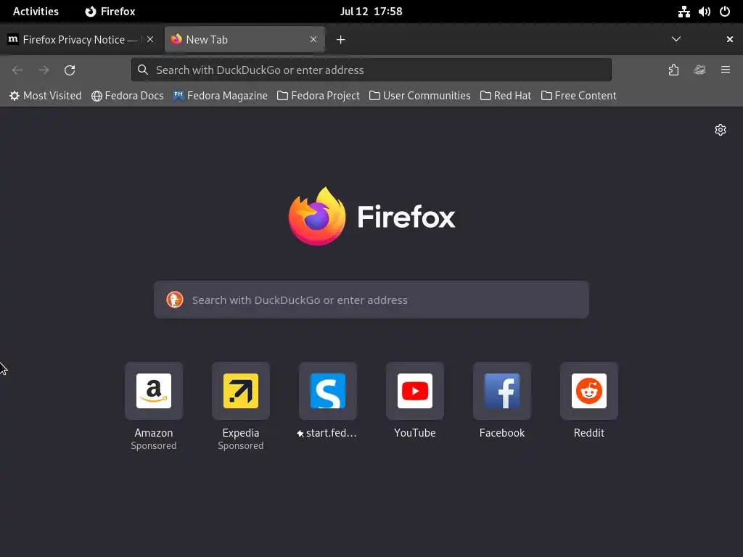Open the Fedora Magazine bookmark
Viewport: 743px width, 557px height.
click(221, 96)
